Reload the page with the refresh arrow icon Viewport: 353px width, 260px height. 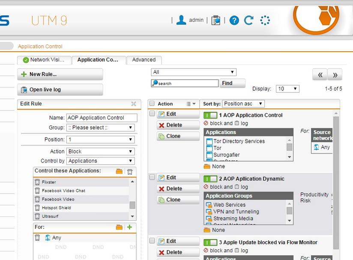[x=249, y=20]
